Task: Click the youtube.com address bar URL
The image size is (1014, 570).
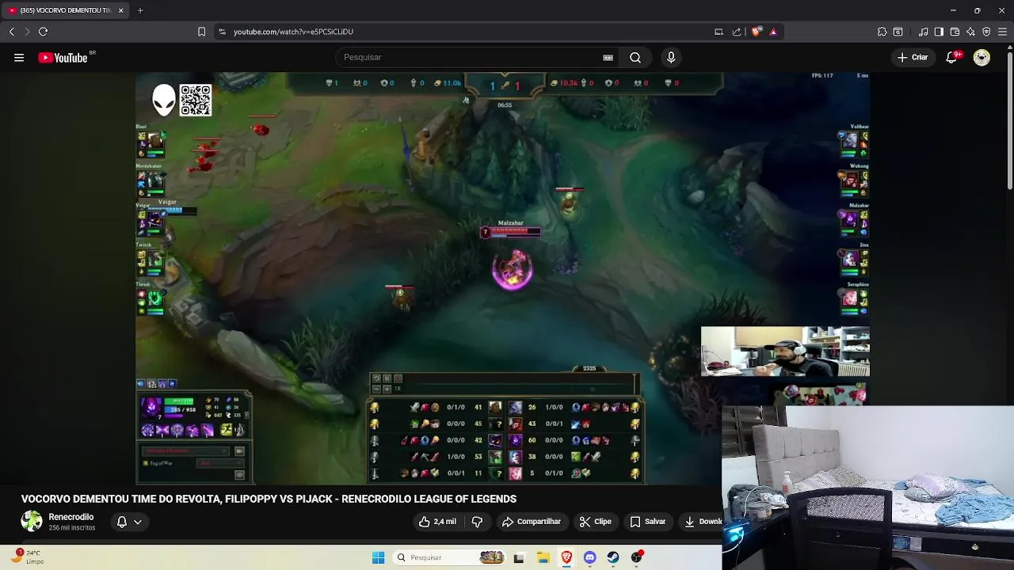Action: click(293, 32)
